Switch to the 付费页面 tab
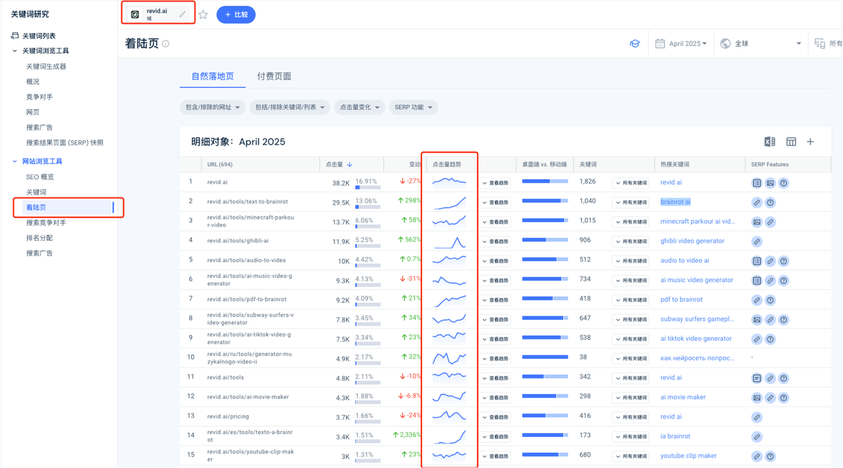 pos(274,76)
